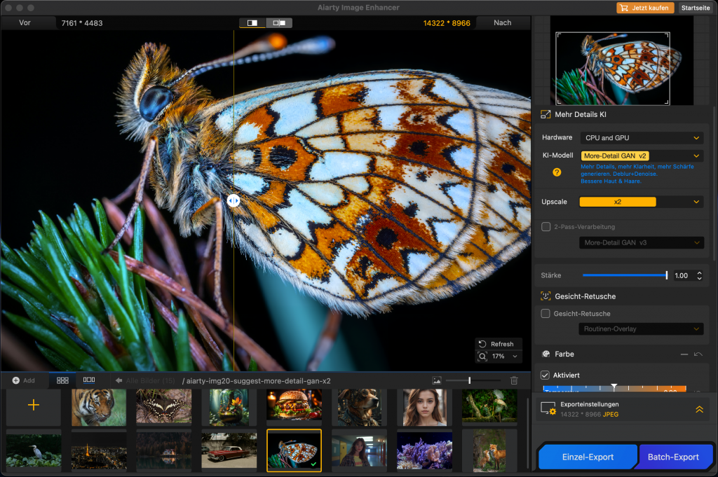Click the Jetzt kaufen button
Viewport: 718px width, 477px height.
pos(644,7)
